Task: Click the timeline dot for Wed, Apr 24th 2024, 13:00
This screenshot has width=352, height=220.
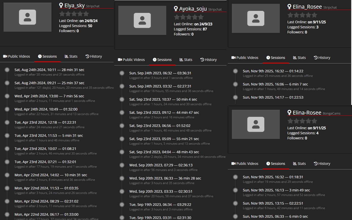Action: [7, 96]
